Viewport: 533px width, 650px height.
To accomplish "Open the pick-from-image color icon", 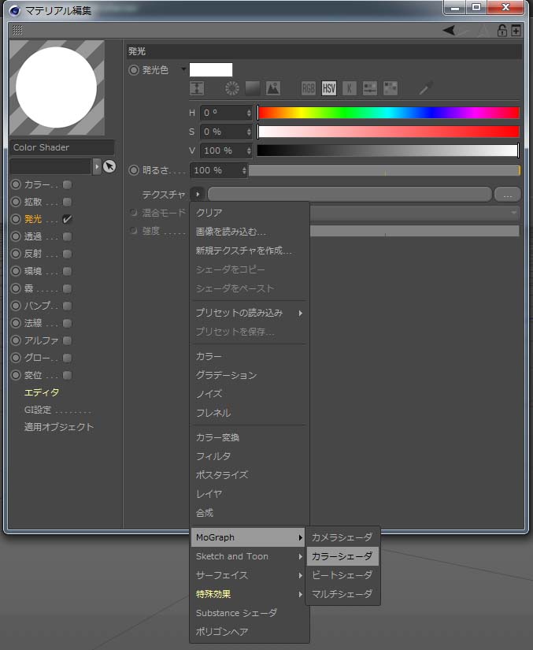I will (x=273, y=88).
